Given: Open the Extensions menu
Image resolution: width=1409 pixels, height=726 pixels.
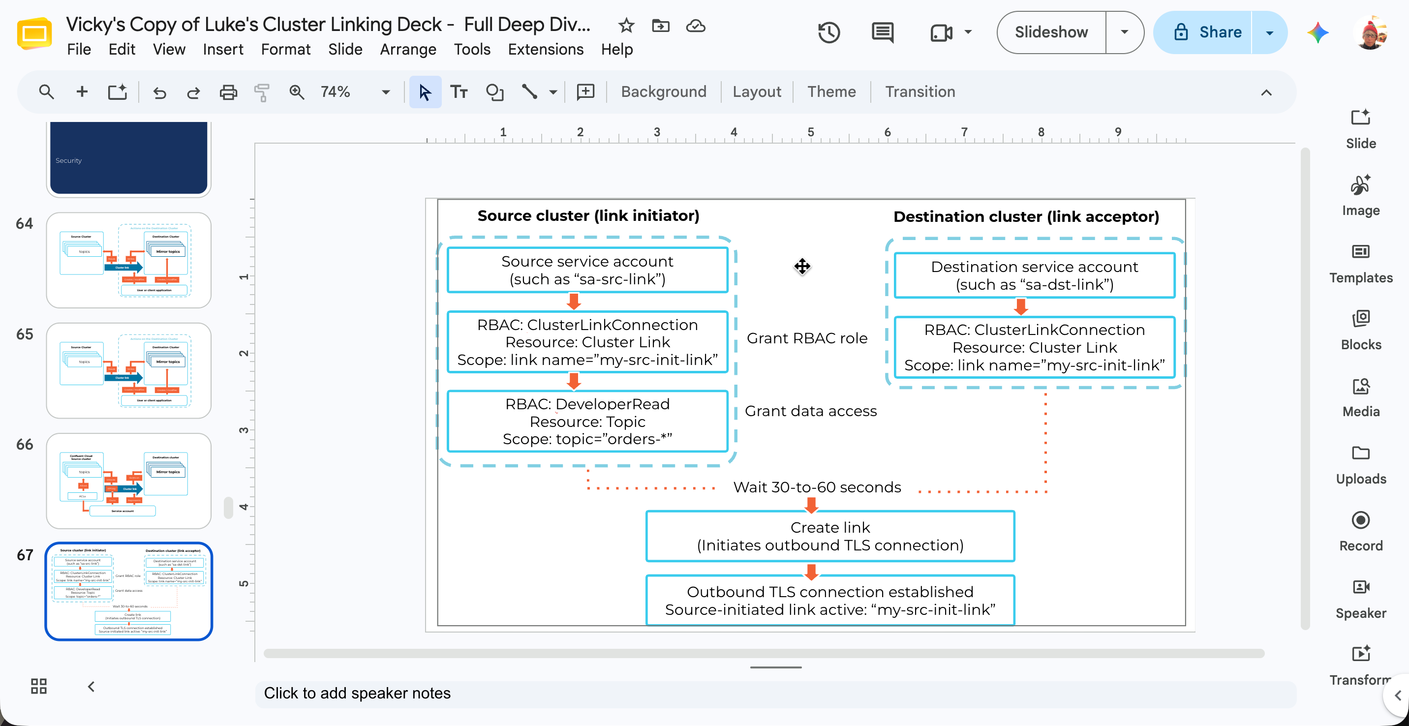Looking at the screenshot, I should point(545,49).
